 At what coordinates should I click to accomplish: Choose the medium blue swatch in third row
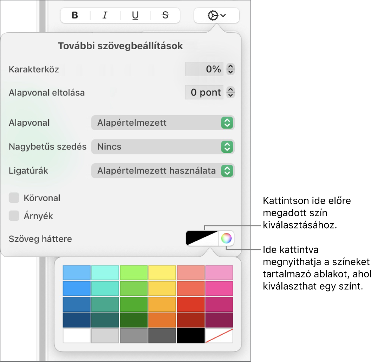[77, 304]
